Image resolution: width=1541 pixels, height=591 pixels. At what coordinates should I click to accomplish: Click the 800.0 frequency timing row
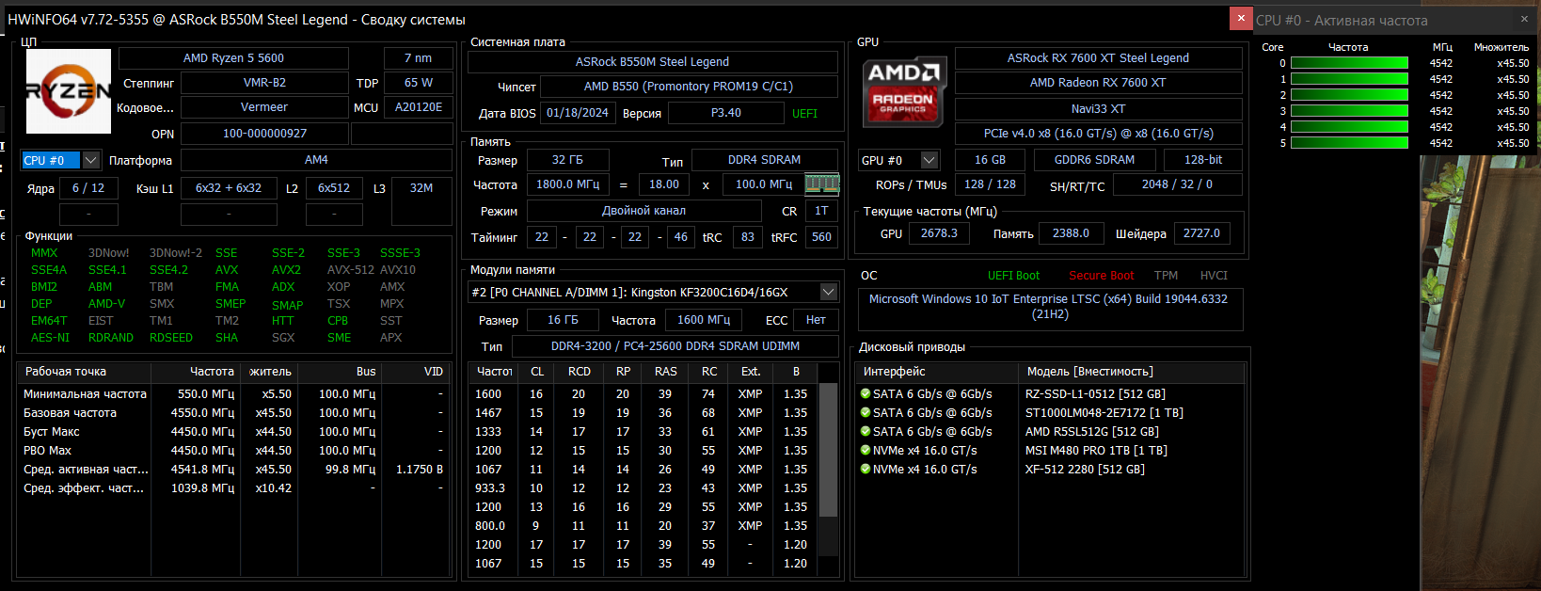point(643,526)
